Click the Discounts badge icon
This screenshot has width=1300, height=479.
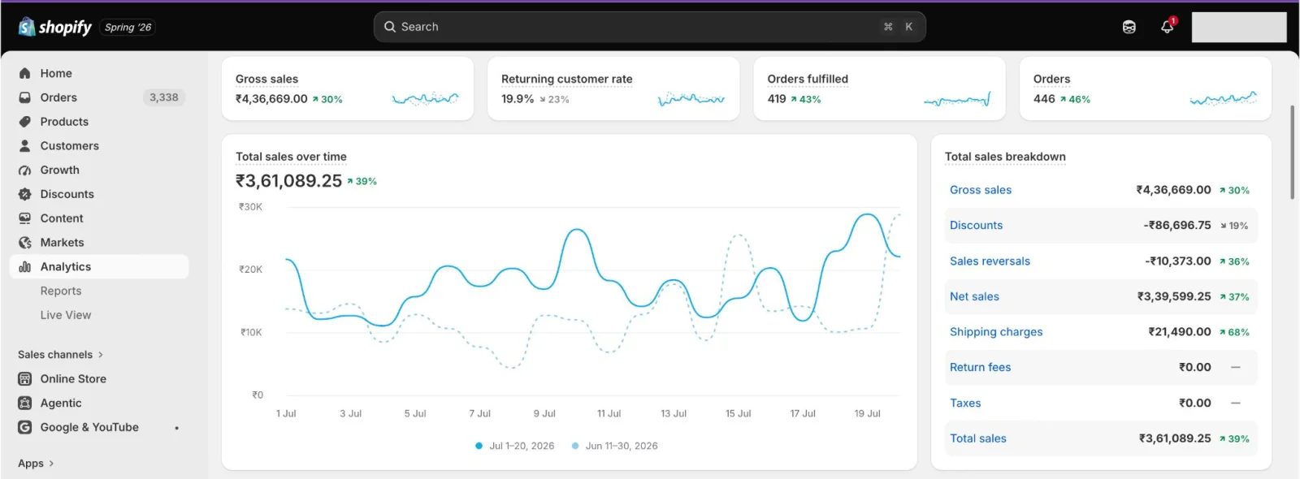coord(25,194)
